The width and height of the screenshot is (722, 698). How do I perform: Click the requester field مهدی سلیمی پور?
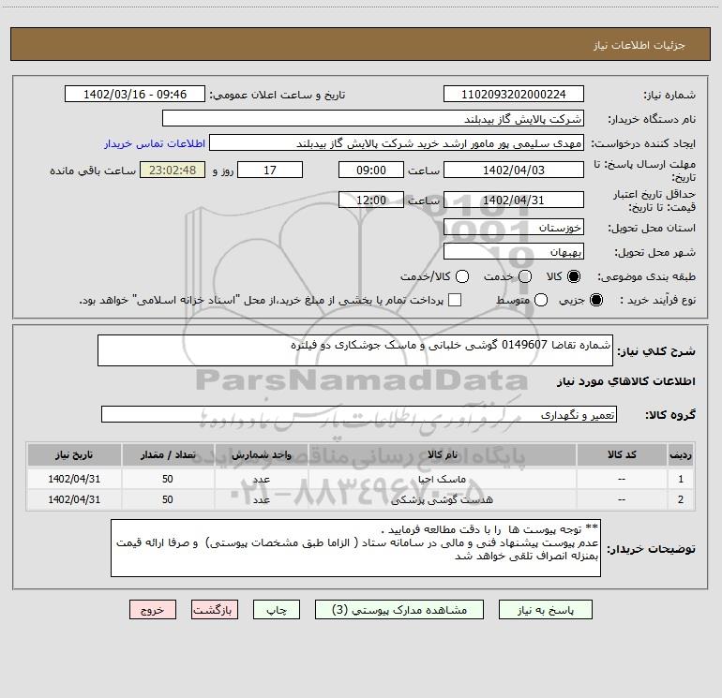(397, 142)
